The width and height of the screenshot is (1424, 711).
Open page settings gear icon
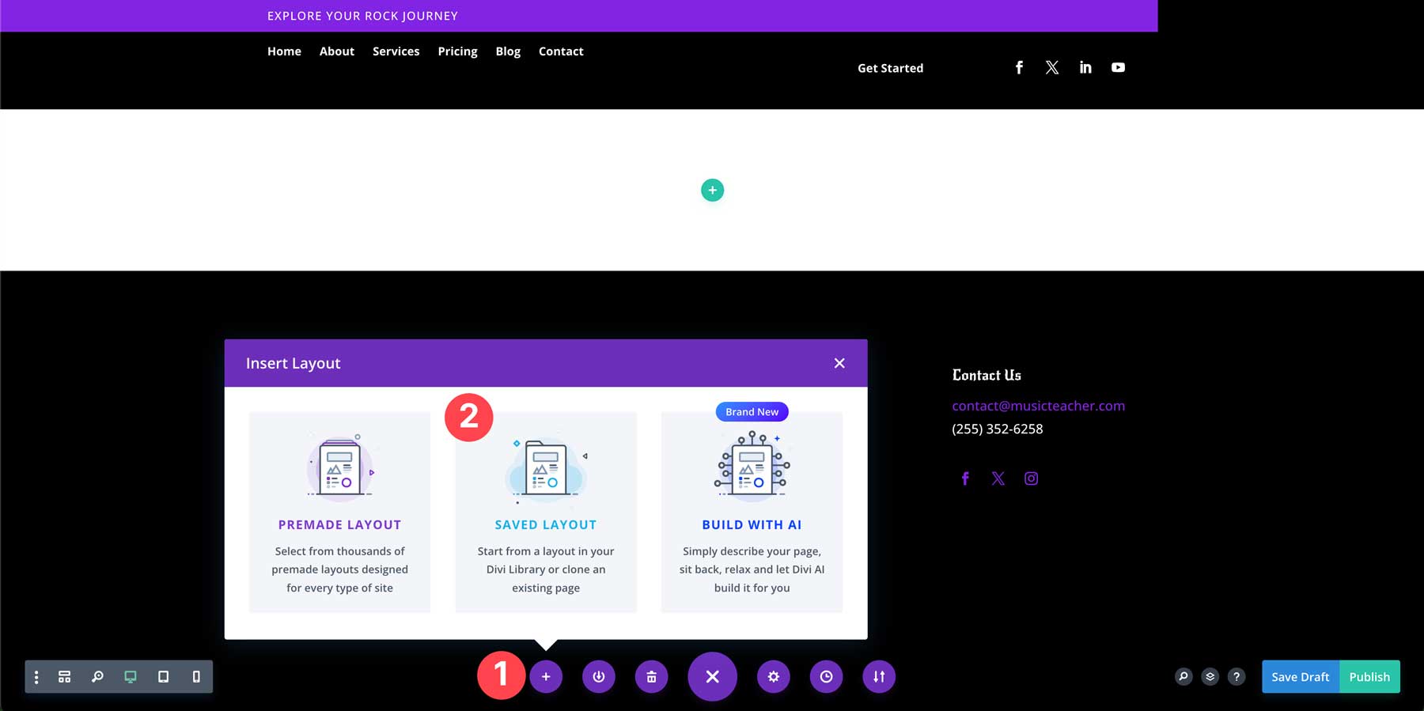(774, 676)
